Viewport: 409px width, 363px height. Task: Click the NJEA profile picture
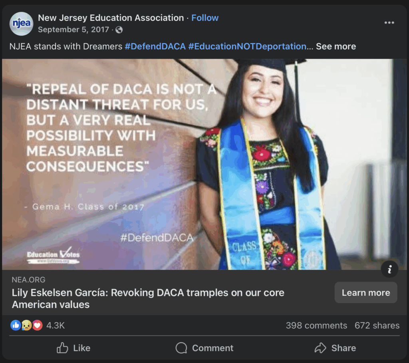click(x=21, y=24)
